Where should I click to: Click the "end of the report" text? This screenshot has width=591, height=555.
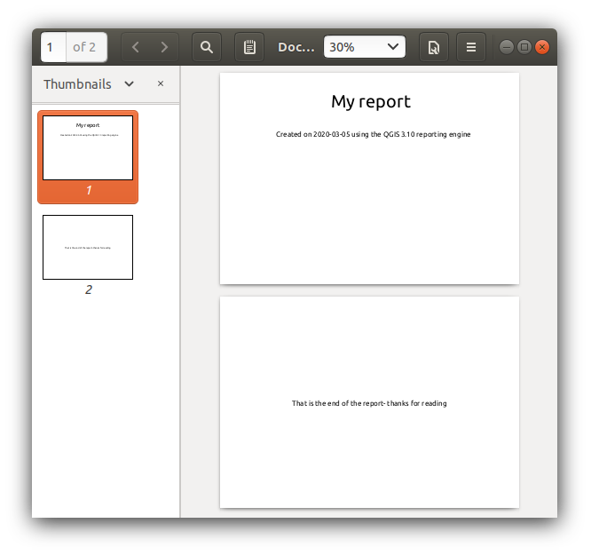369,403
